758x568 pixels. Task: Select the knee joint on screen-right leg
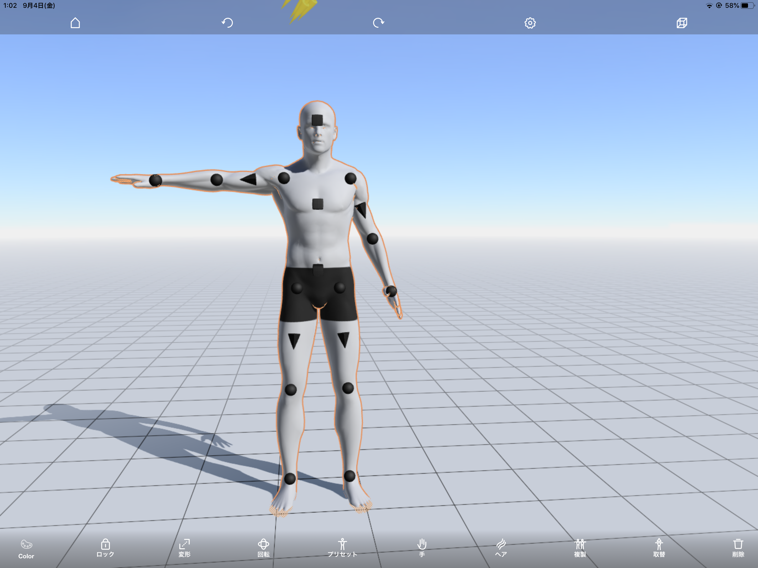(348, 389)
